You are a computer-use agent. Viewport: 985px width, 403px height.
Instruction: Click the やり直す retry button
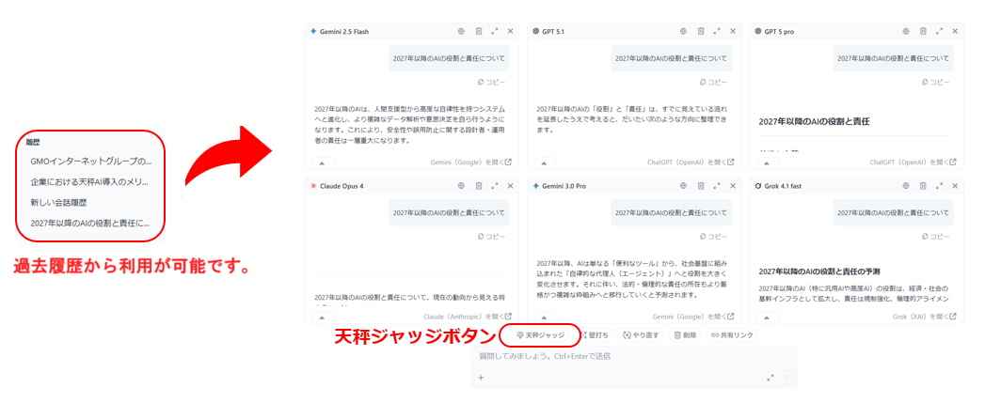pyautogui.click(x=641, y=334)
